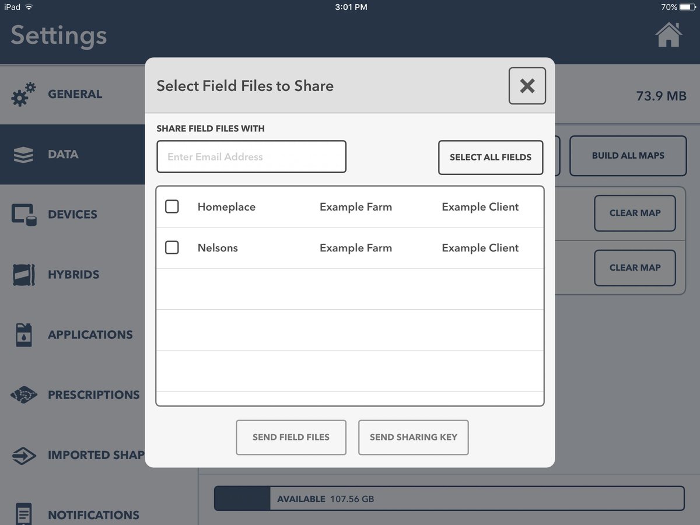The width and height of the screenshot is (700, 525).
Task: Select the Prescriptions icon
Action: (x=23, y=394)
